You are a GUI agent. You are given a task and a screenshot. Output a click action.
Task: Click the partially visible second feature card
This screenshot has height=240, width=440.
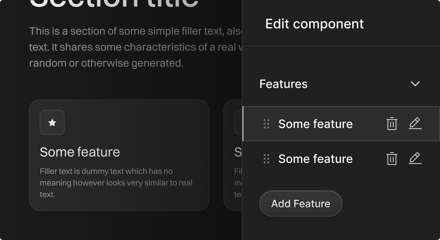coord(233,182)
